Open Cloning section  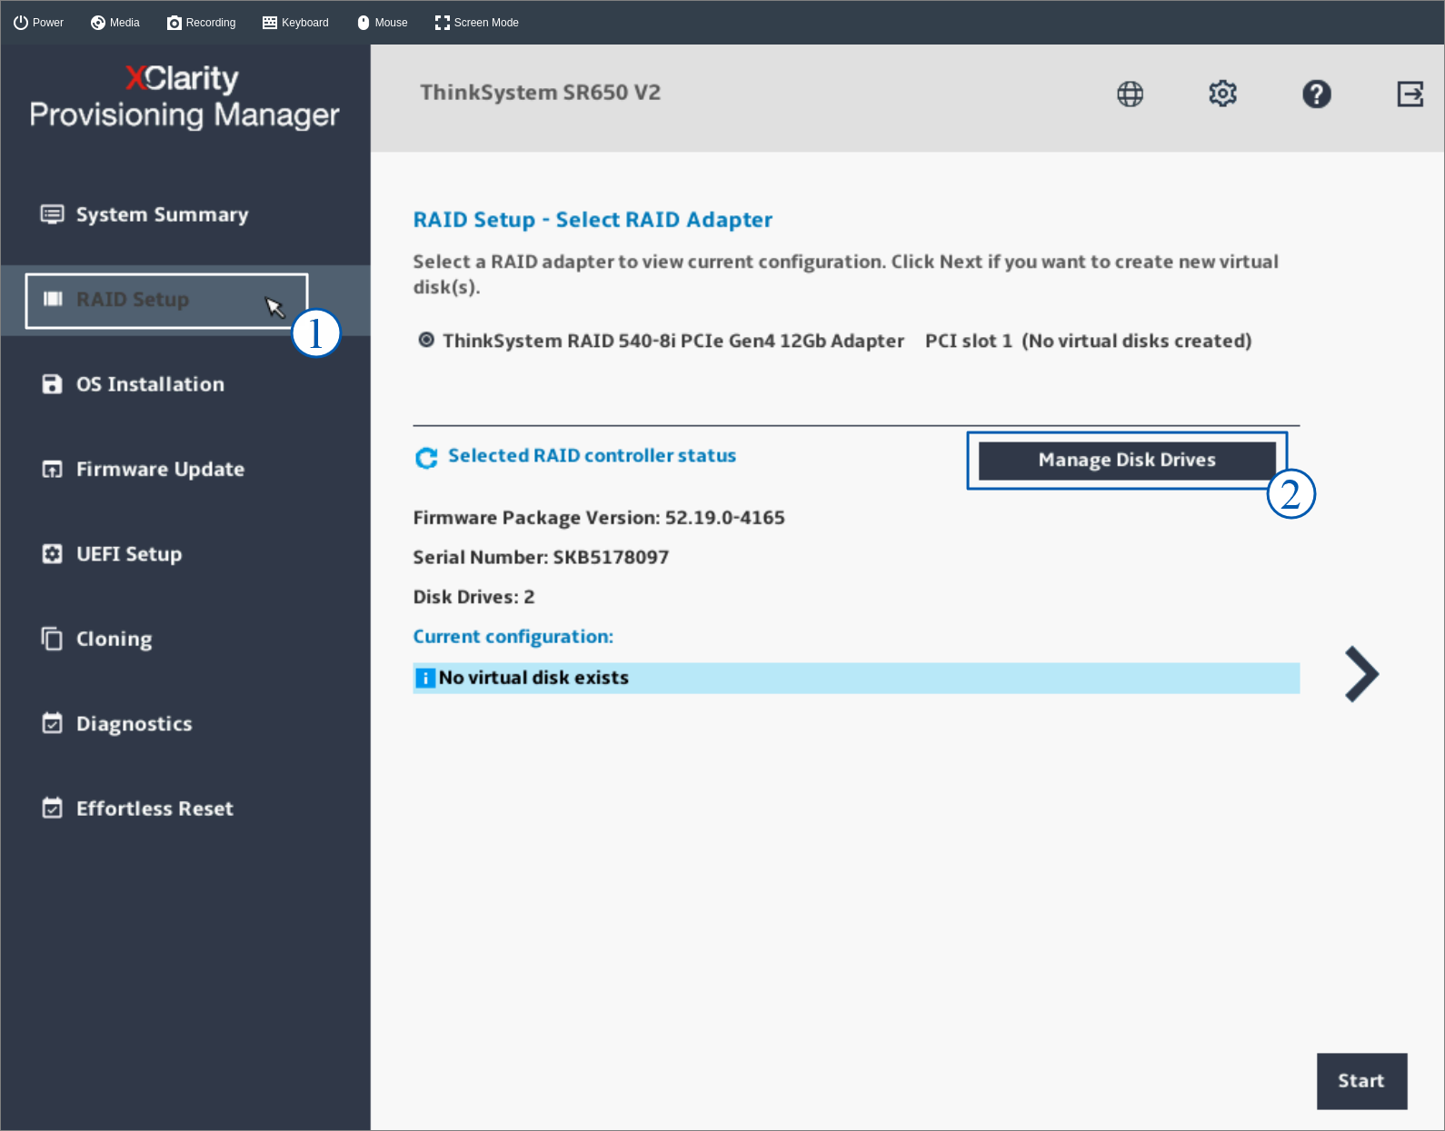coord(115,640)
